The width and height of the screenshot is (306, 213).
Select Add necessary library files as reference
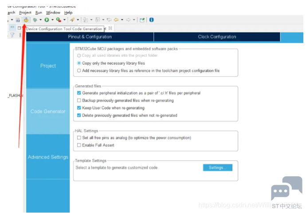click(x=79, y=70)
